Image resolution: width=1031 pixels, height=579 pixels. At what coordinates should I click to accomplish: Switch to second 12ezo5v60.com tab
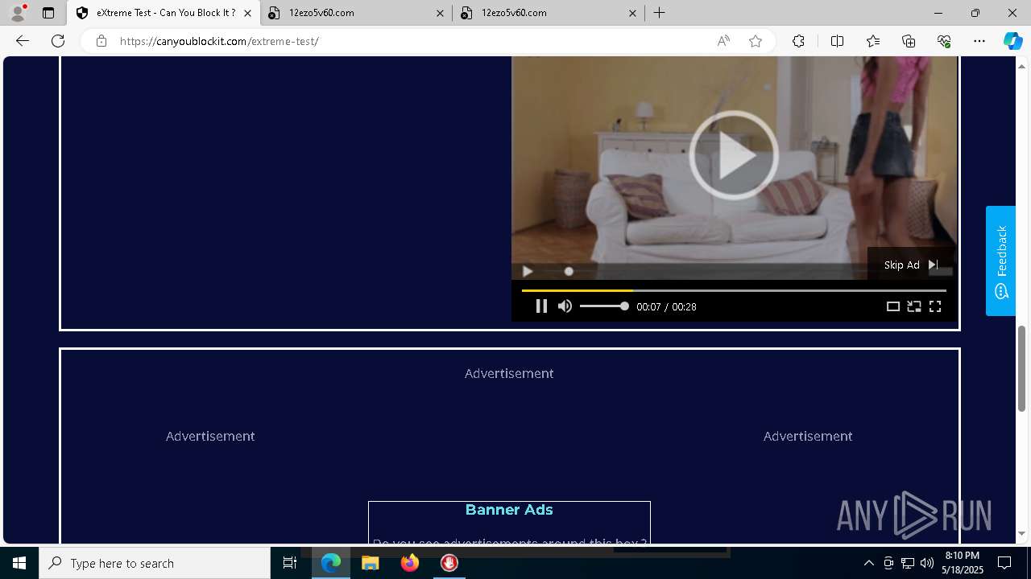click(x=549, y=13)
